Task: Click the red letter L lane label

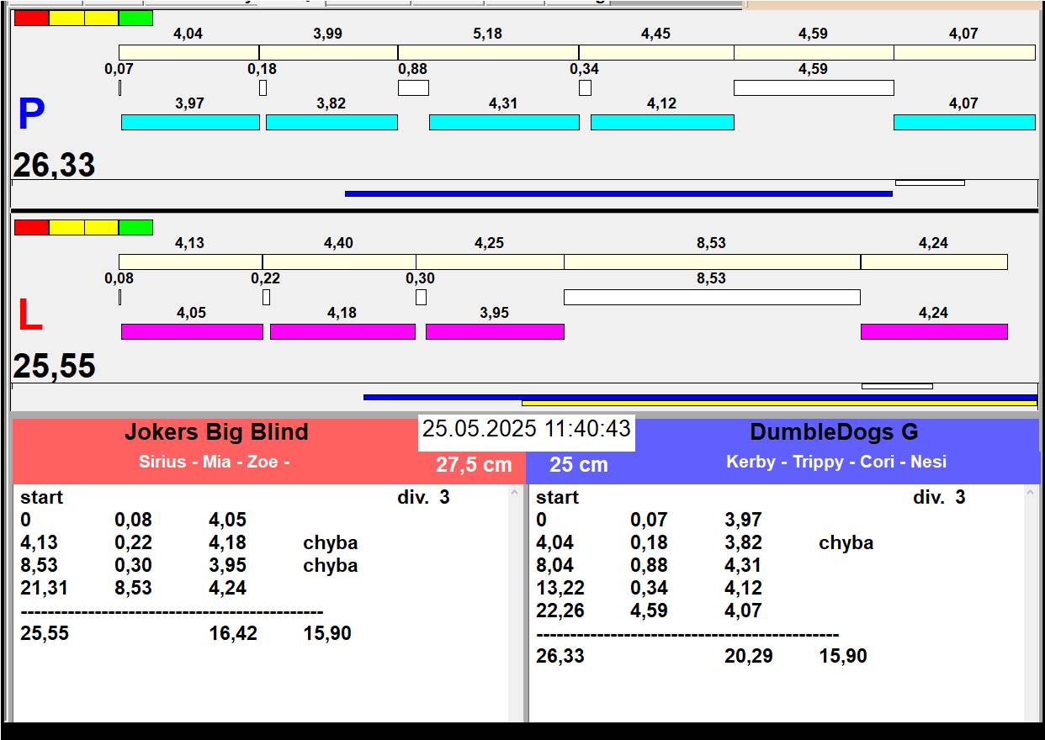Action: (x=29, y=316)
